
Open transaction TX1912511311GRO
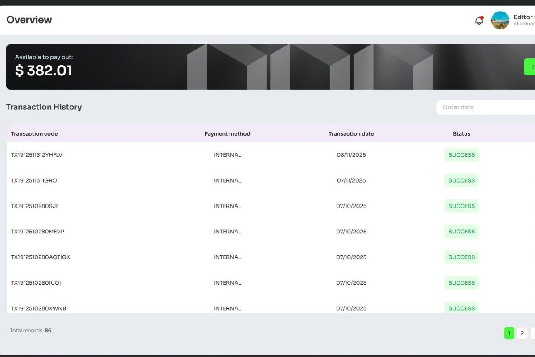34,180
